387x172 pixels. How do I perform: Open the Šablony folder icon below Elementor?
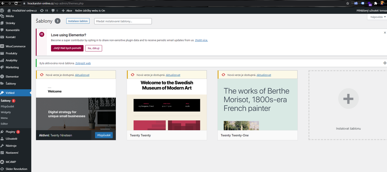(x=2, y=83)
